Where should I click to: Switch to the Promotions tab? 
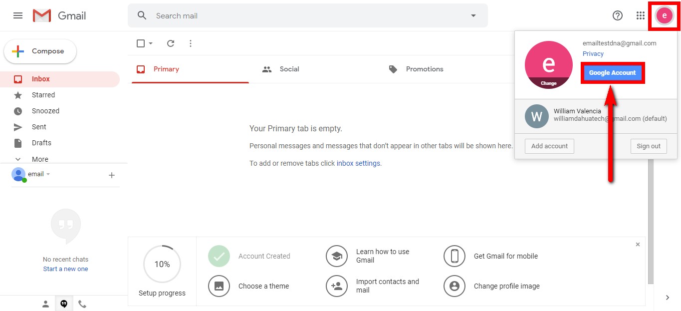click(x=424, y=69)
